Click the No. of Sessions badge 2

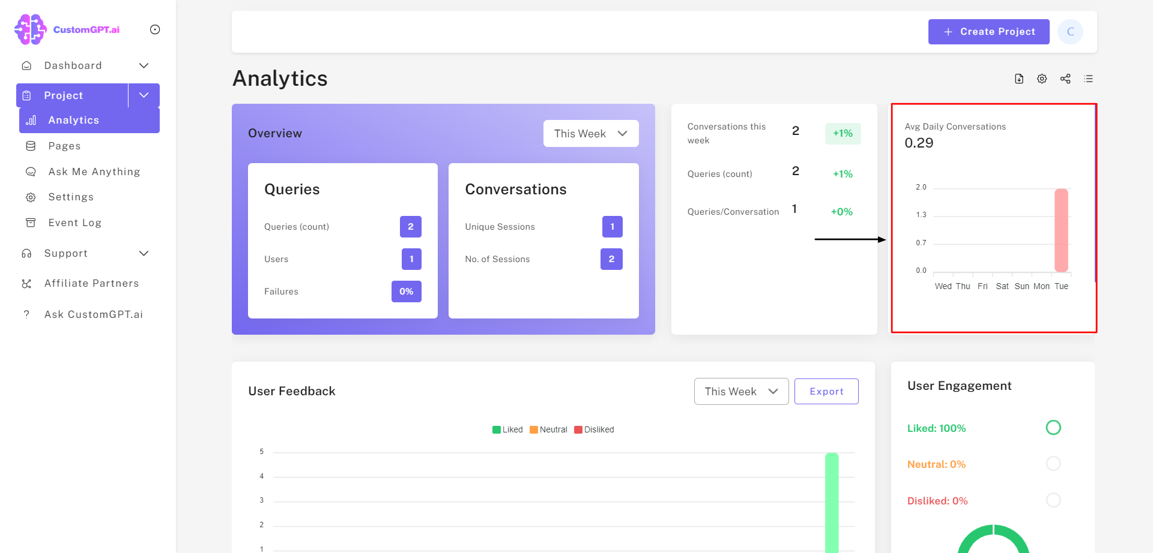pyautogui.click(x=611, y=259)
